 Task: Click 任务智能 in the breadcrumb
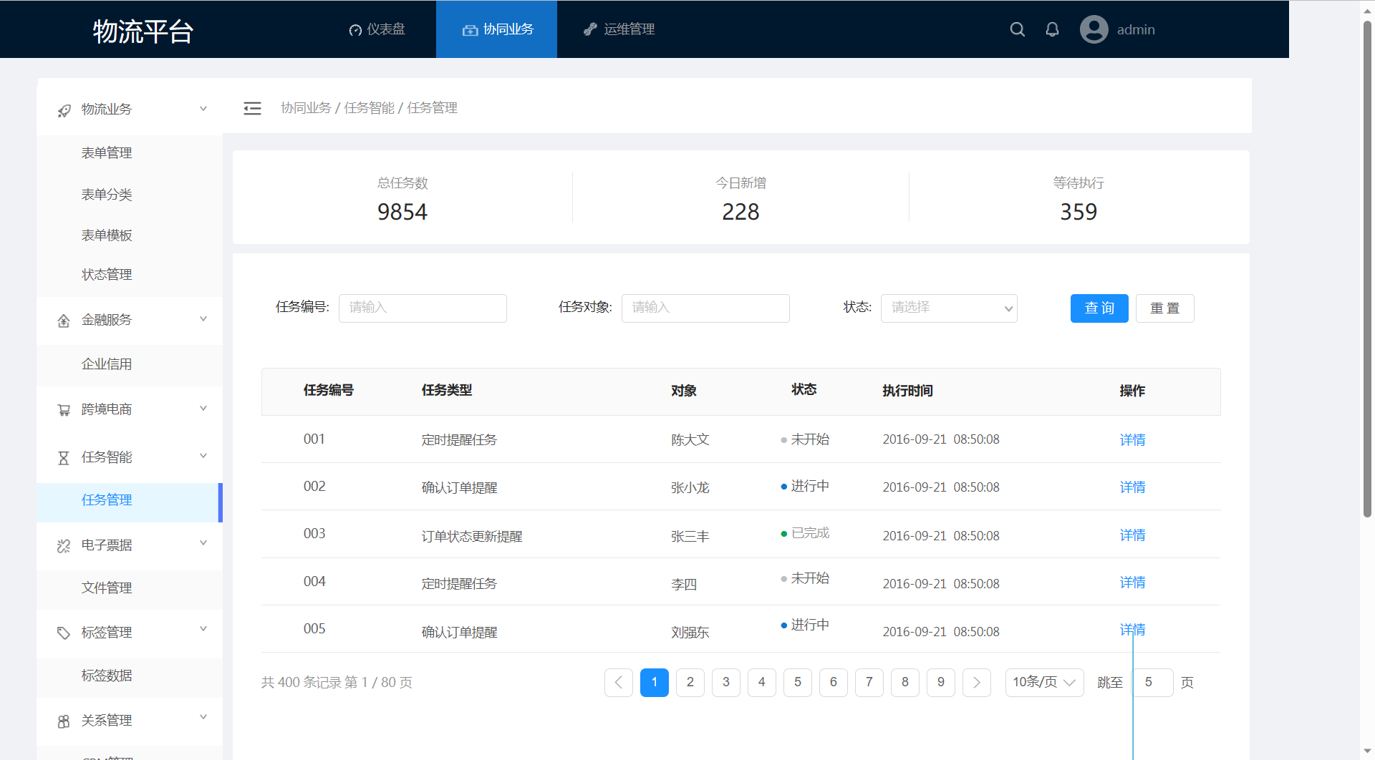(369, 108)
